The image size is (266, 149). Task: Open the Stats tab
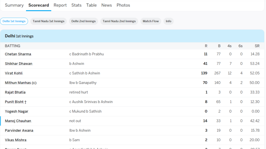(76, 5)
